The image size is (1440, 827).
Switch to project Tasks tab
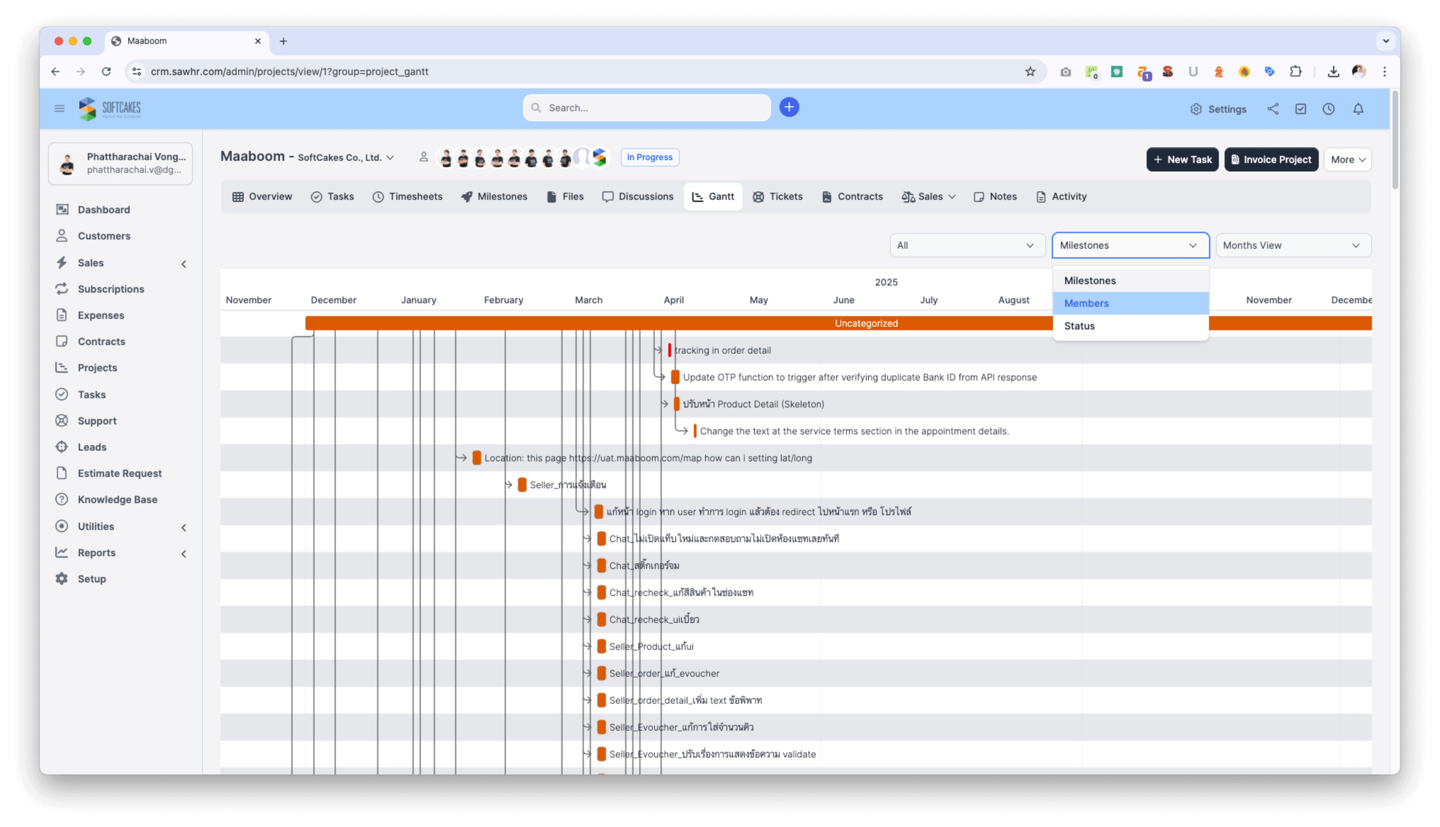pyautogui.click(x=332, y=197)
